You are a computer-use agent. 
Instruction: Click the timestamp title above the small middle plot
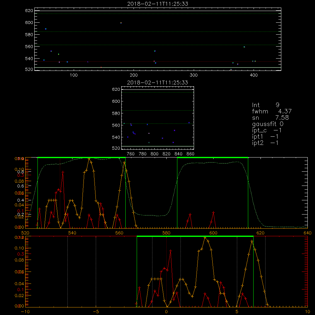coord(158,83)
